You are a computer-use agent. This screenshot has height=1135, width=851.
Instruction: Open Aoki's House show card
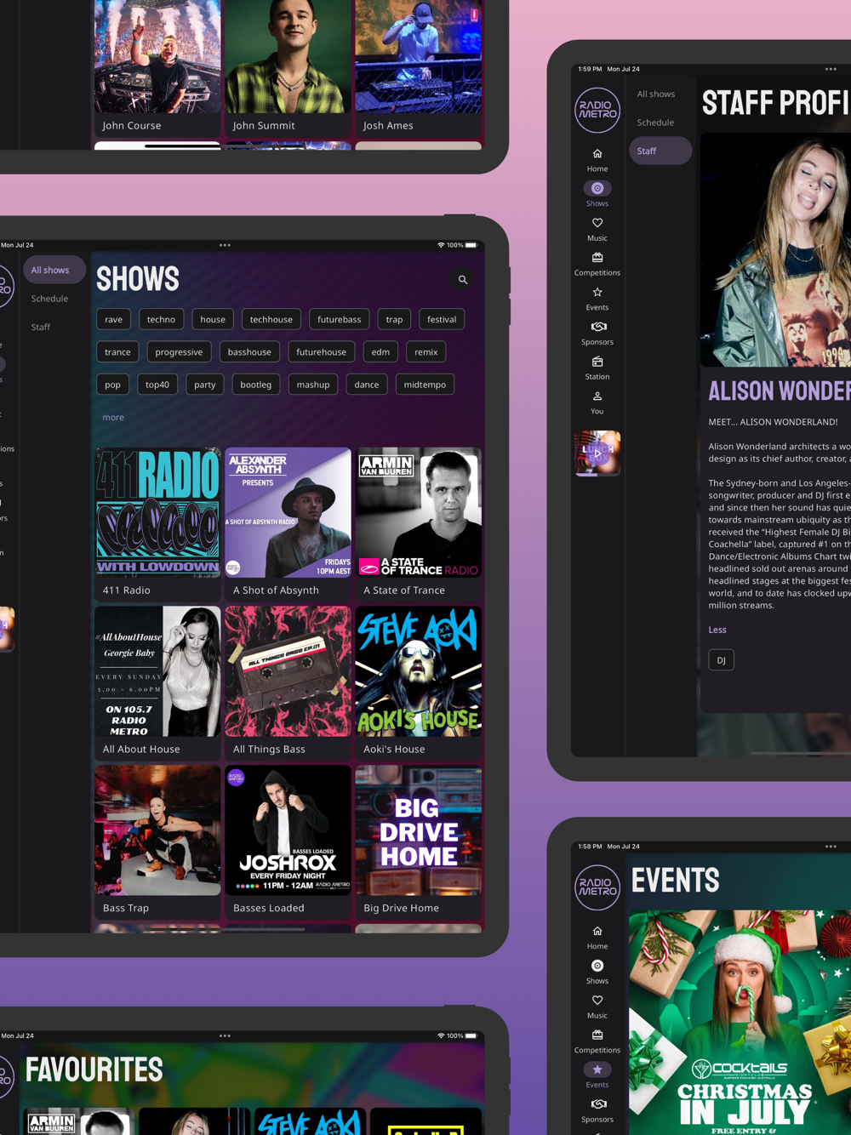pyautogui.click(x=418, y=683)
